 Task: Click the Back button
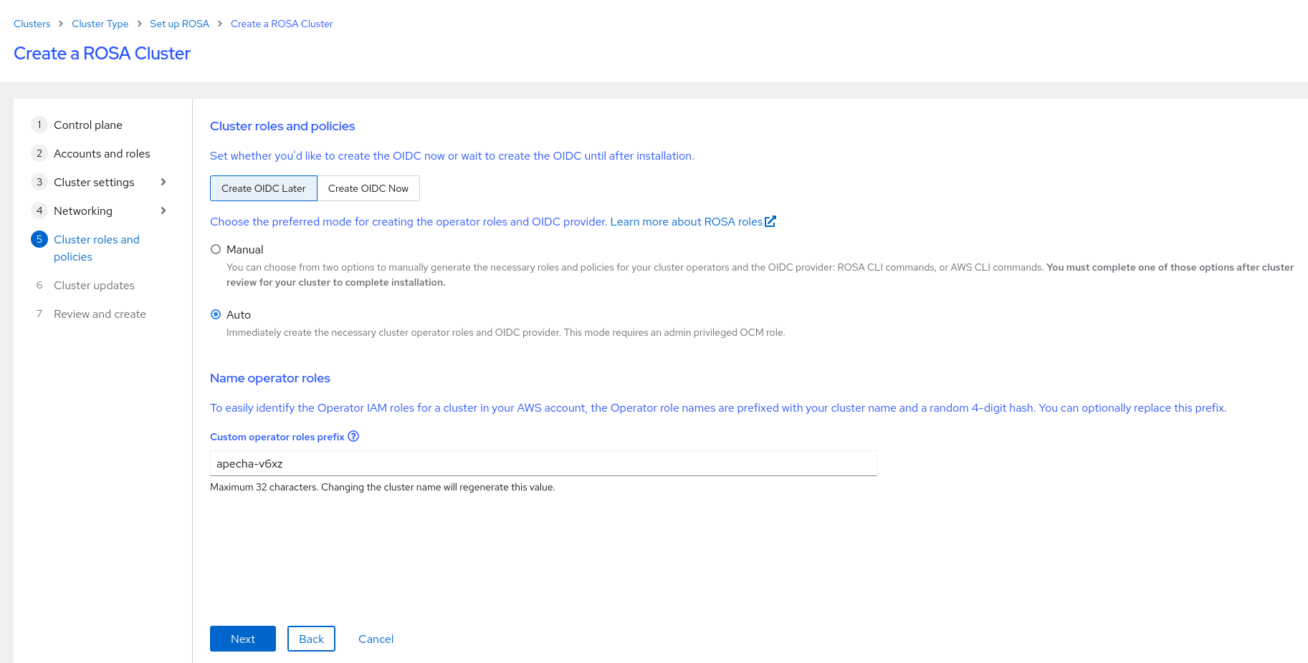click(311, 639)
